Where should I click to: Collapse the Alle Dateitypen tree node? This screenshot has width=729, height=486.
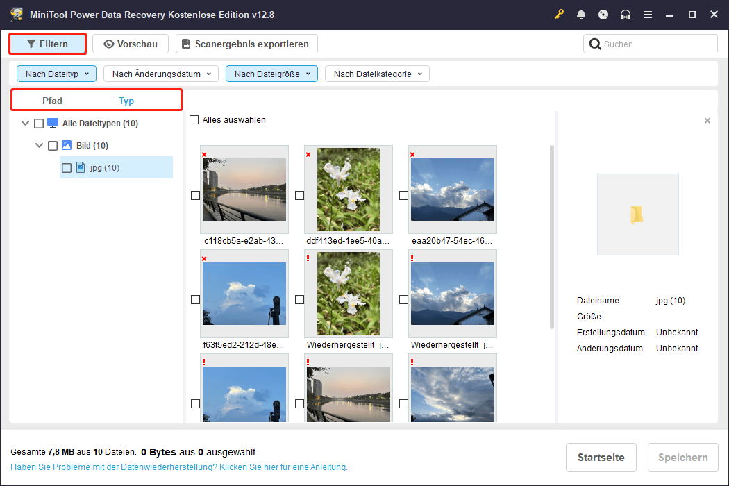coord(25,123)
